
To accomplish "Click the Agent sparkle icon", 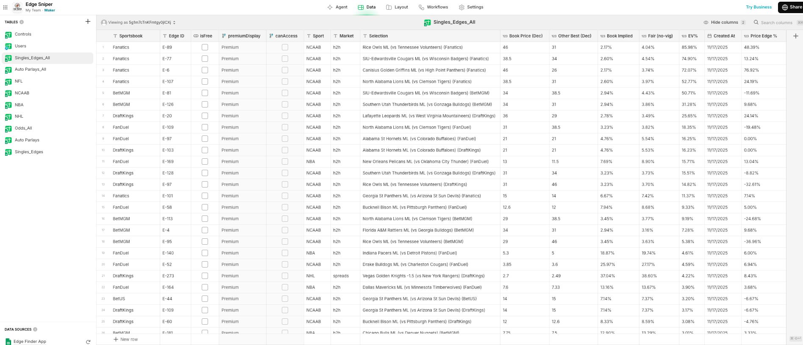I will [x=330, y=7].
